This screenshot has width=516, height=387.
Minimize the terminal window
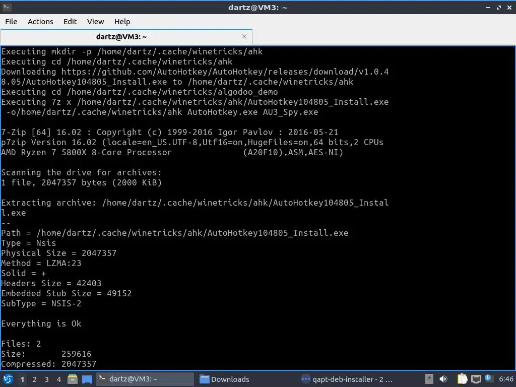pos(488,7)
